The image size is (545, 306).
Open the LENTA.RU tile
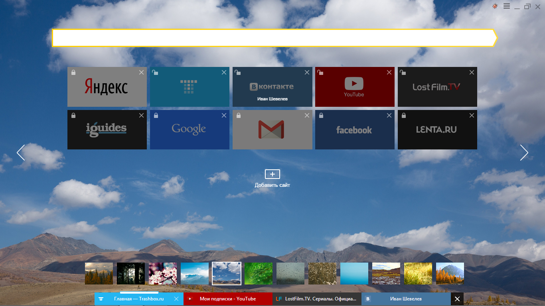437,129
